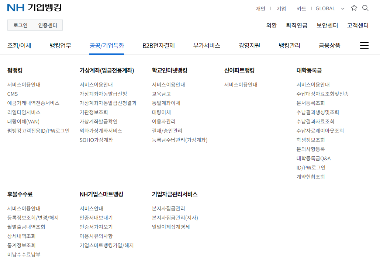
Task: Open the 인증센터 button
Action: tap(48, 25)
